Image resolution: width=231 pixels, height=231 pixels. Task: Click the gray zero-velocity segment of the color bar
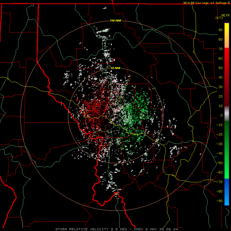[227, 114]
